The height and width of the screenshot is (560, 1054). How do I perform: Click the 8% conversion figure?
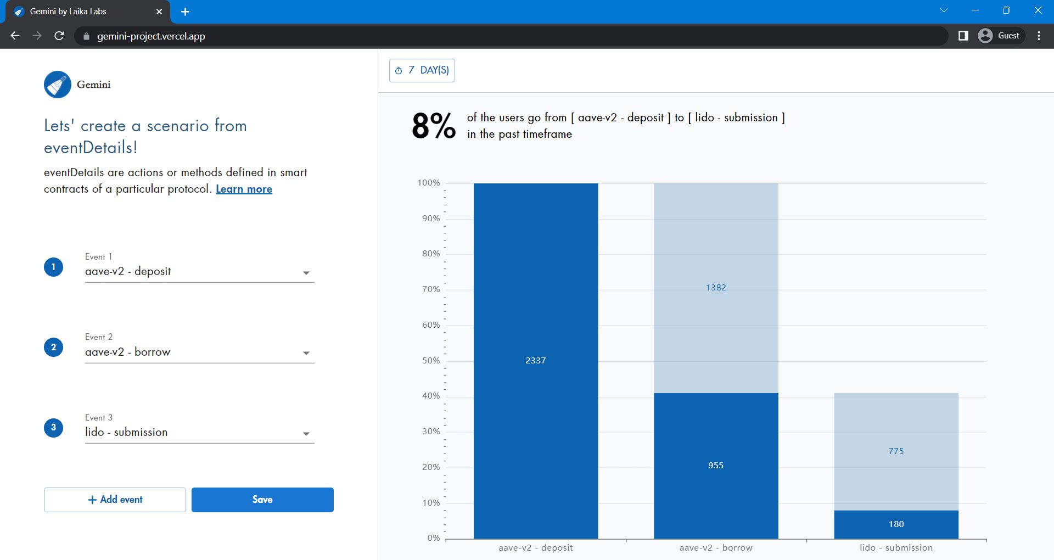coord(434,126)
